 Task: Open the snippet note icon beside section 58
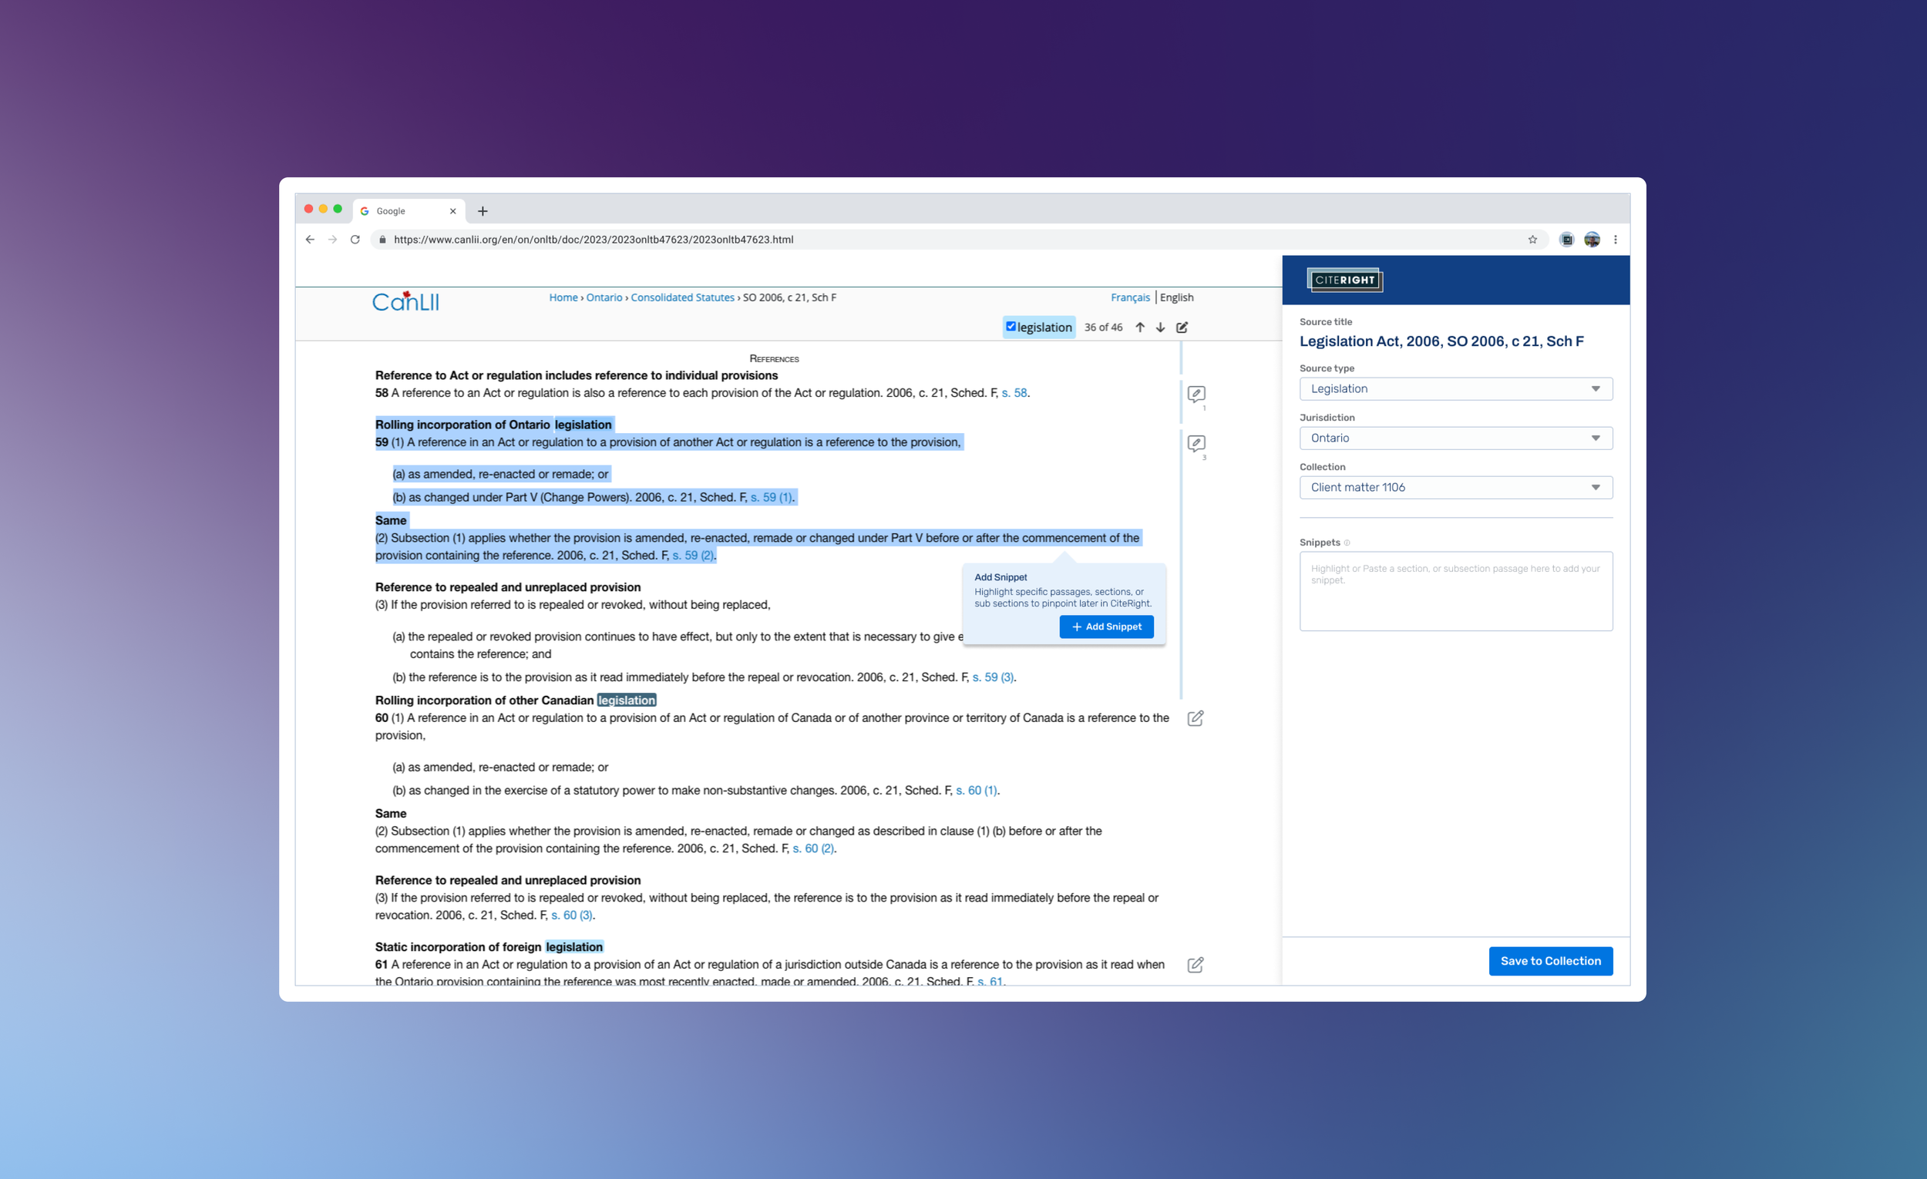tap(1196, 394)
